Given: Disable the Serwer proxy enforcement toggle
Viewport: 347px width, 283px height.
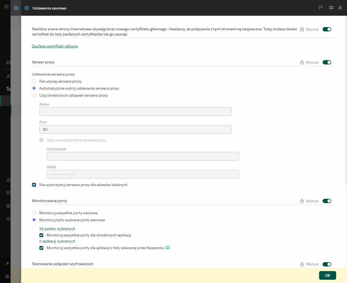Looking at the screenshot, I should click(327, 62).
